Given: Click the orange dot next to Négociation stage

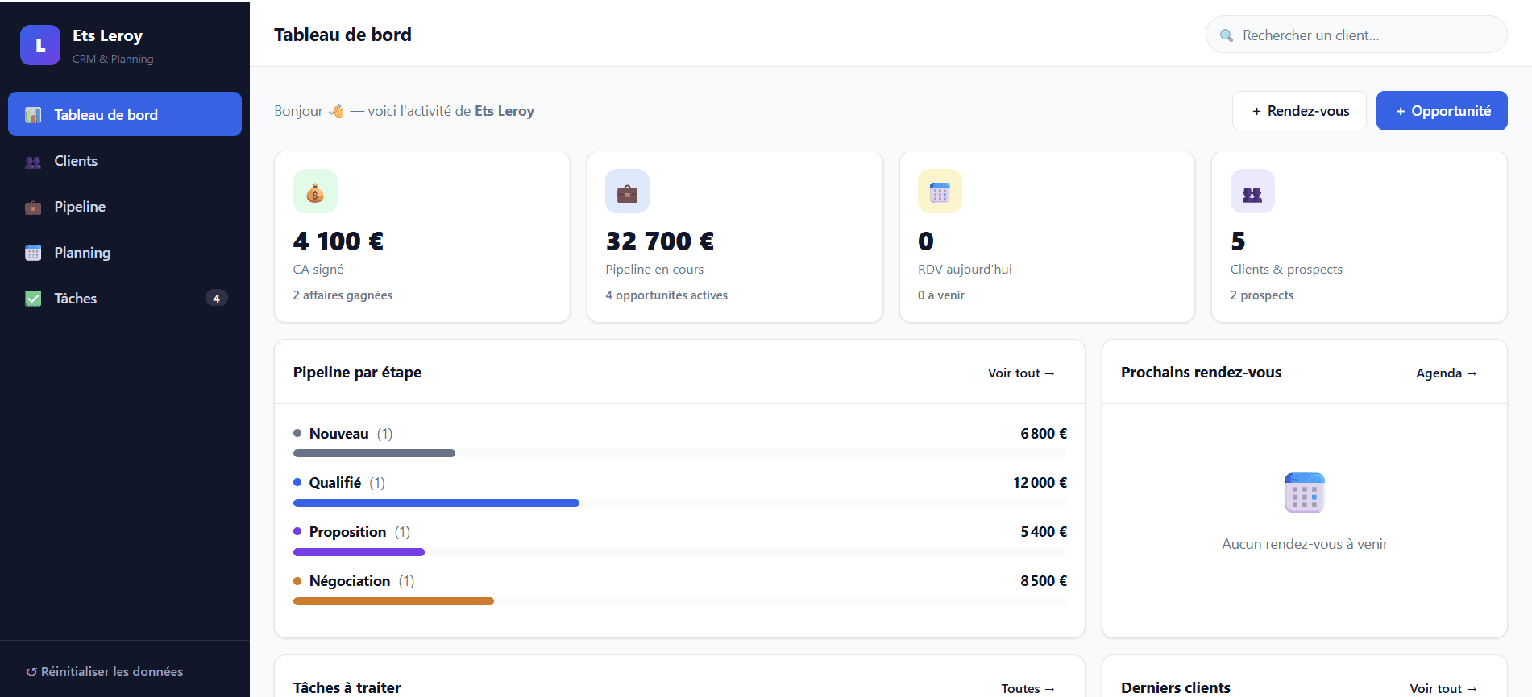Looking at the screenshot, I should pos(297,580).
